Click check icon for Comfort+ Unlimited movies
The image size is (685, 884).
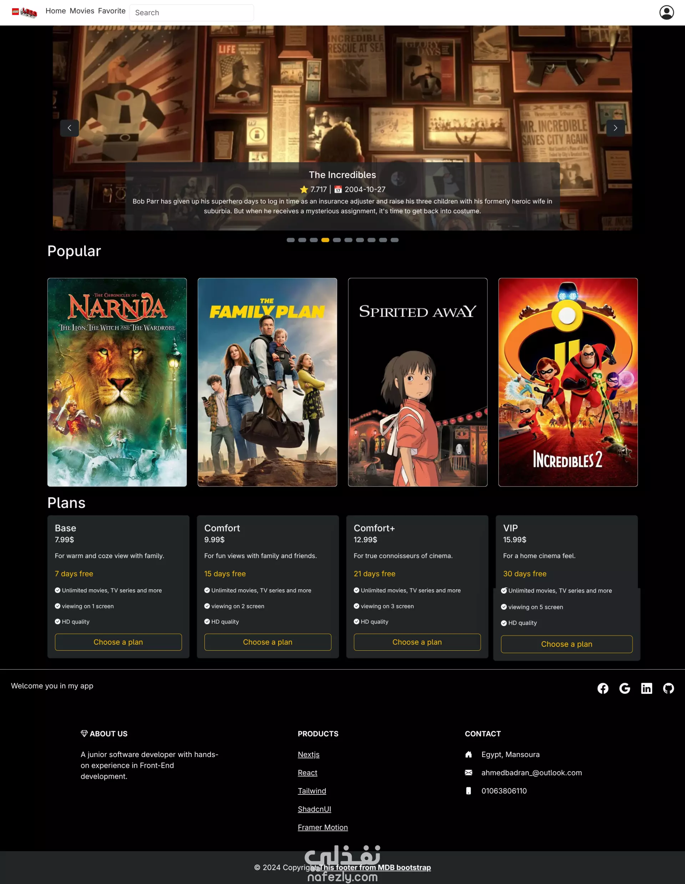(x=356, y=590)
